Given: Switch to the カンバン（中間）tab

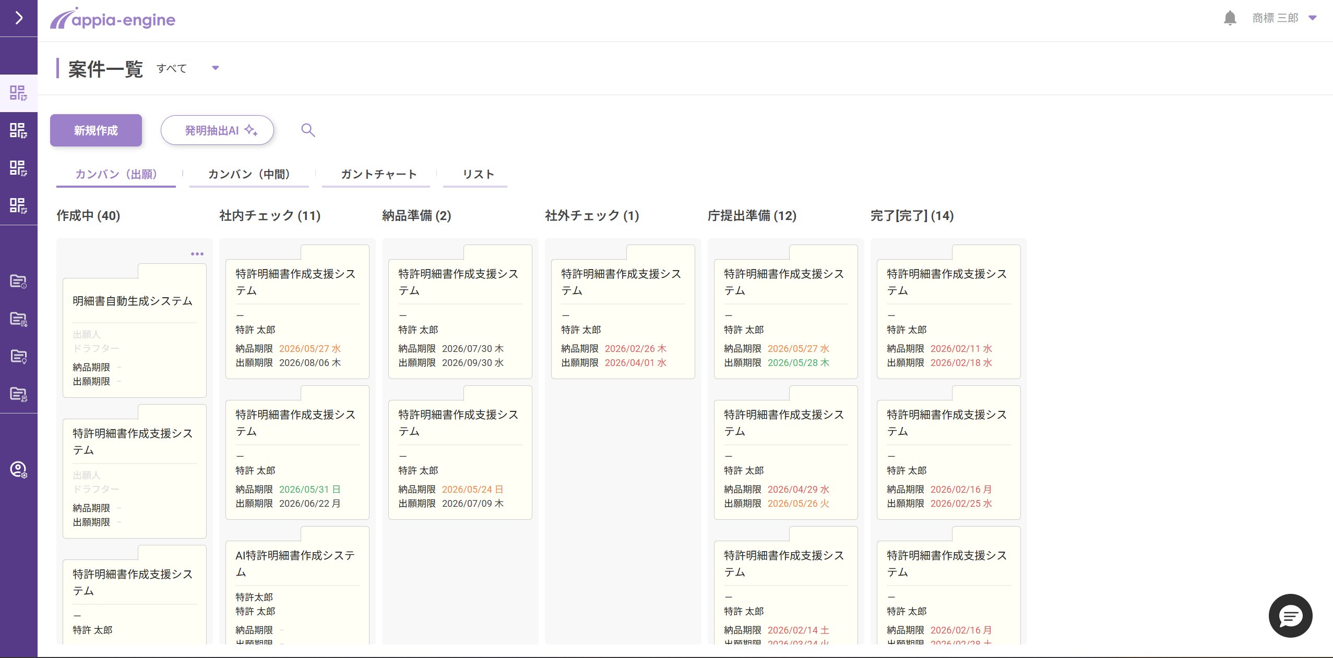Looking at the screenshot, I should tap(249, 174).
